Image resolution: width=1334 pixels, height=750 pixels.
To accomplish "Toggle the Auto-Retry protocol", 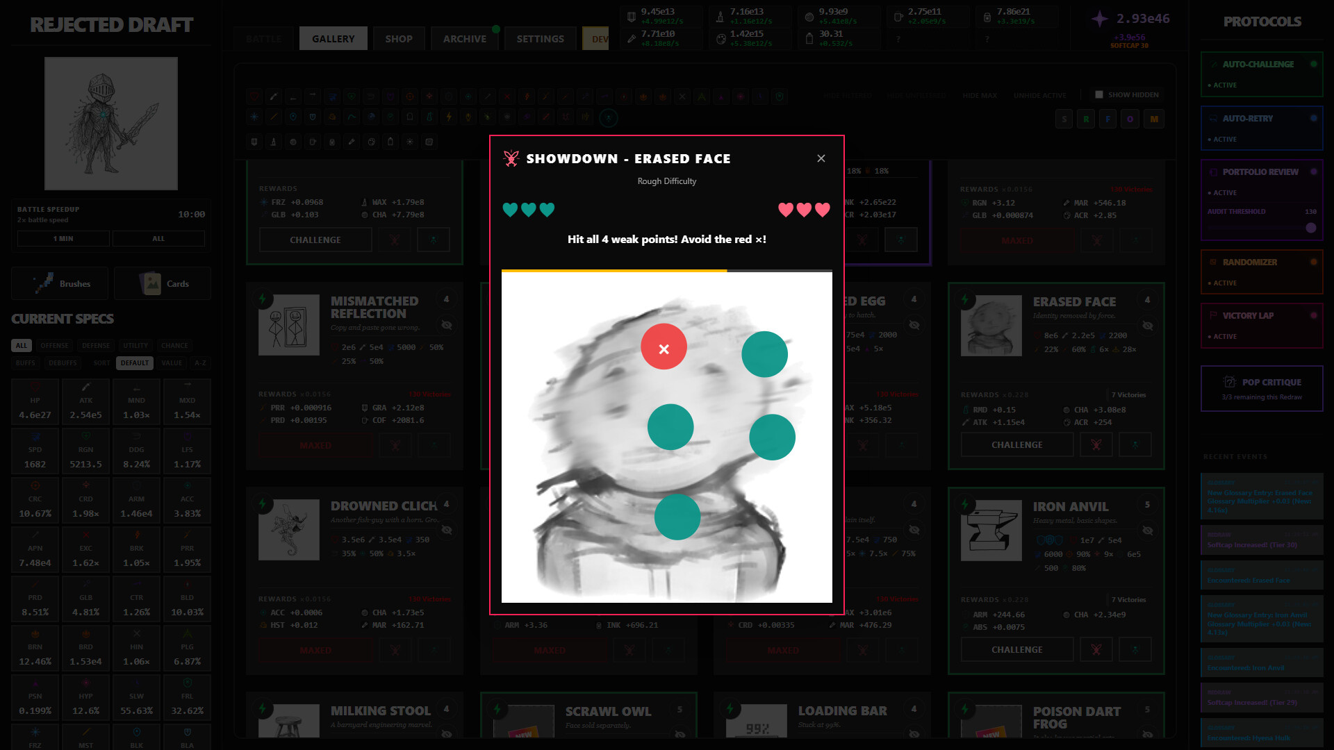I will [1262, 128].
